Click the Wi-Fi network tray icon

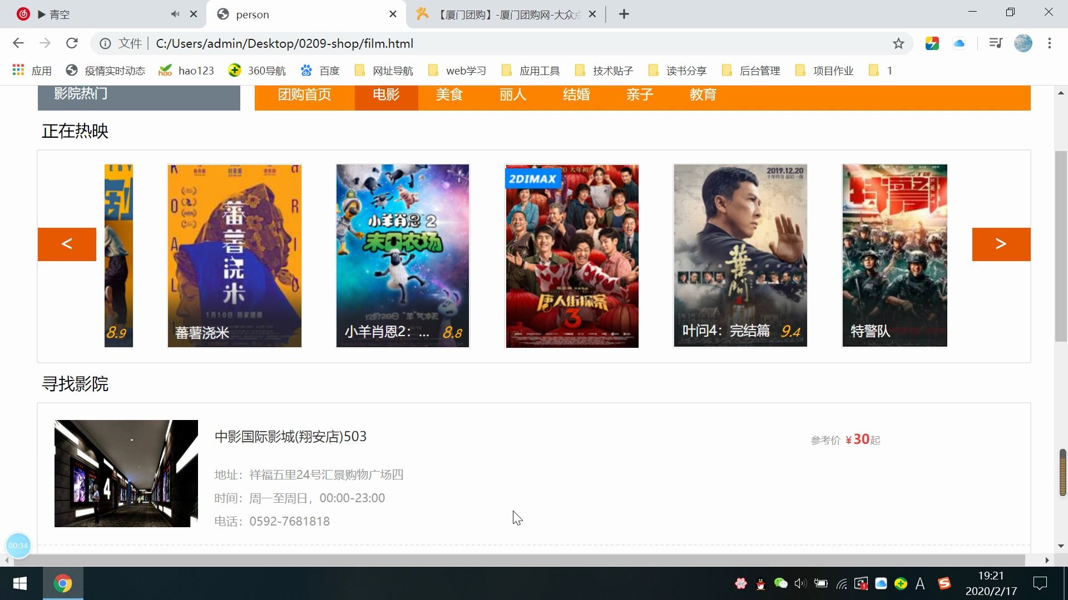(x=842, y=583)
